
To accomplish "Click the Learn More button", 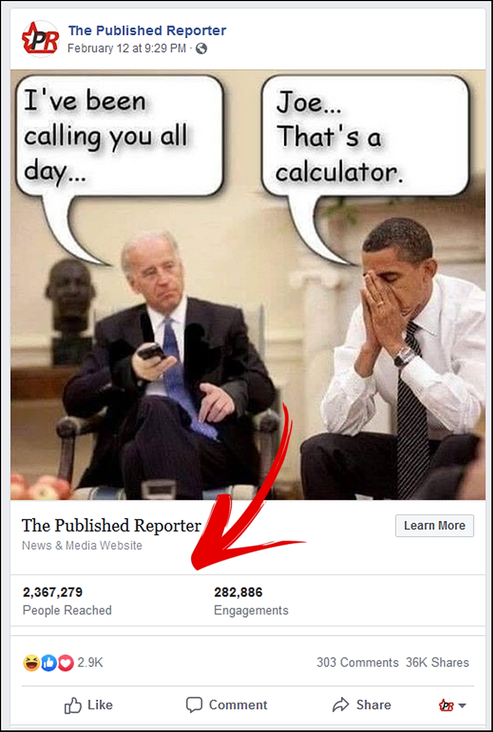I will coord(434,526).
